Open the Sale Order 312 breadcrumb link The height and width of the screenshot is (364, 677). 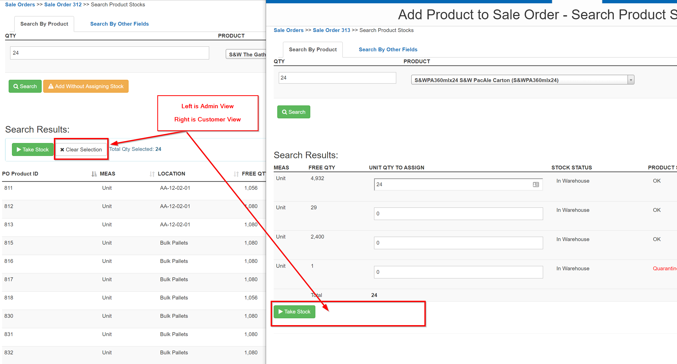pyautogui.click(x=63, y=5)
